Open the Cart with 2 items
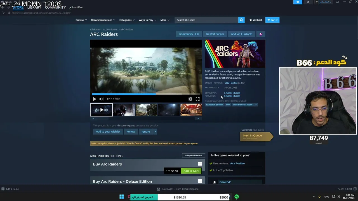The image size is (358, 201). click(272, 20)
